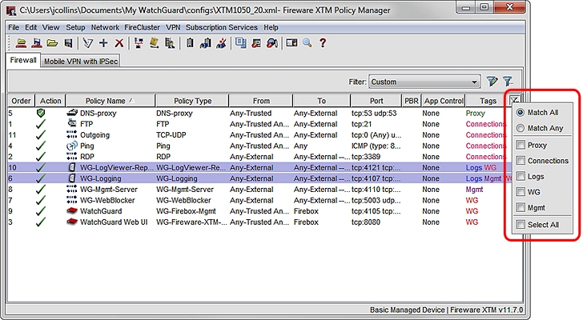Open the Setup menu
This screenshot has height=320, width=583.
click(75, 27)
